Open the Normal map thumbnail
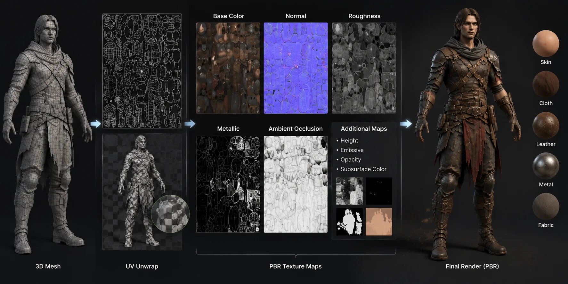This screenshot has width=568, height=284. (296, 68)
